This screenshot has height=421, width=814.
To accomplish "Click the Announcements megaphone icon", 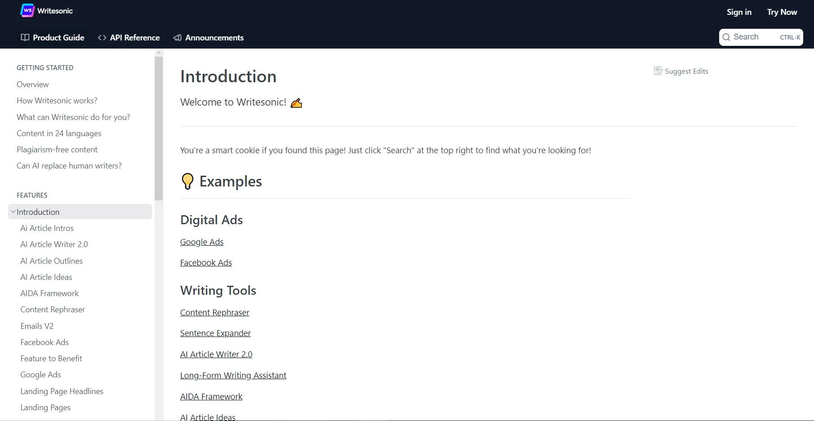I will [178, 38].
